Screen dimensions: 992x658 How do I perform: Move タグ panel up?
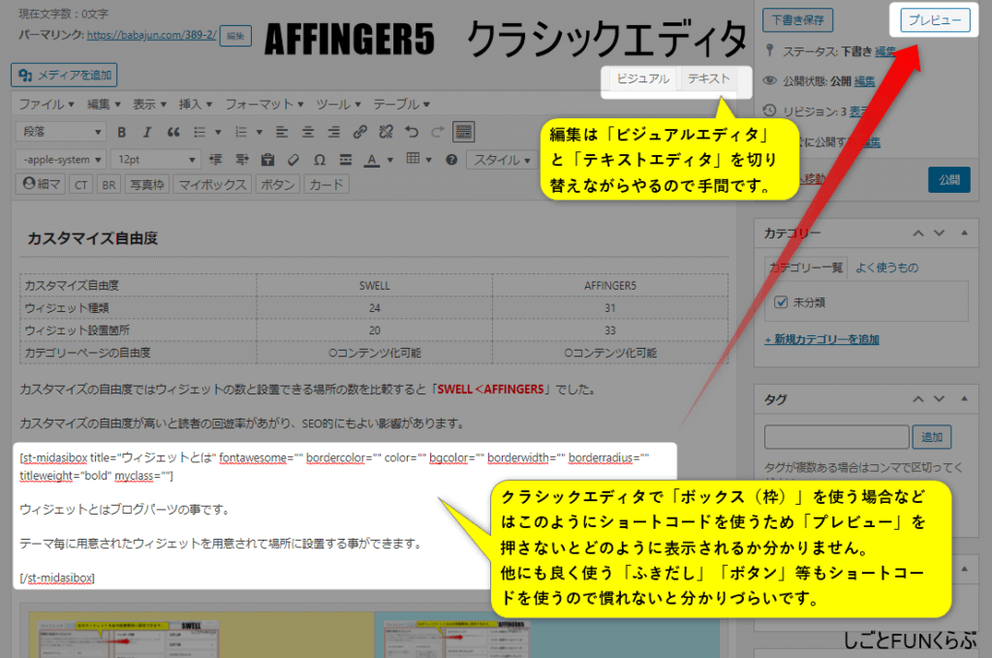tap(918, 399)
